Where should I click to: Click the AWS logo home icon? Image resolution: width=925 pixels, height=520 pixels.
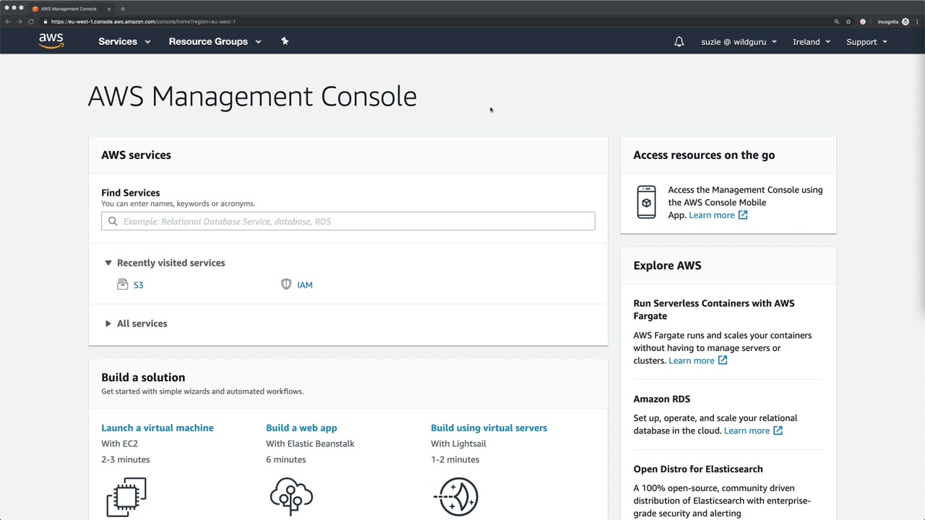51,41
